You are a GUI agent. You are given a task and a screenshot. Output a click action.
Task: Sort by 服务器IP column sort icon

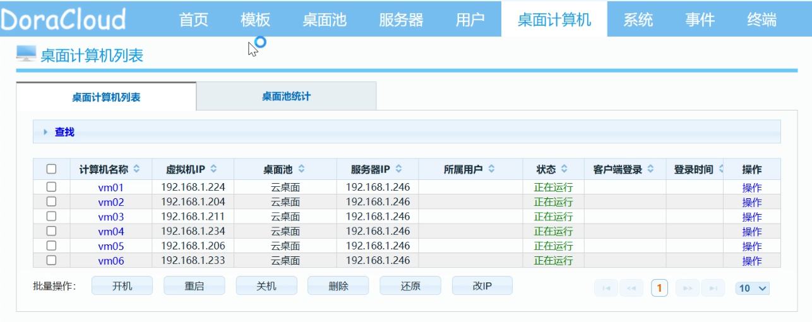398,169
